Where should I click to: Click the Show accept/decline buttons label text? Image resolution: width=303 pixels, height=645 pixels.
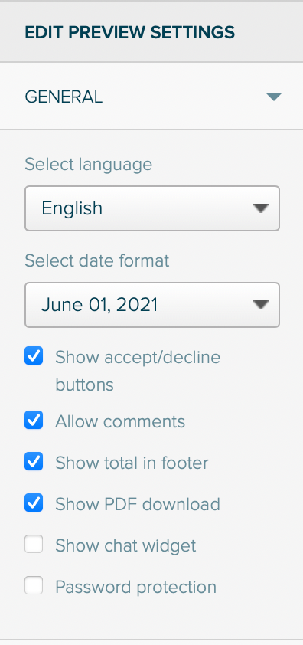point(138,371)
